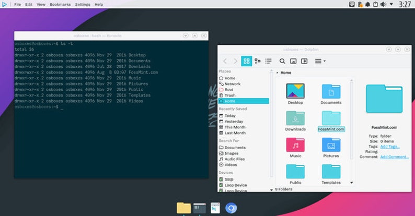
Task: Switch to details list view mode
Action: [x=268, y=61]
